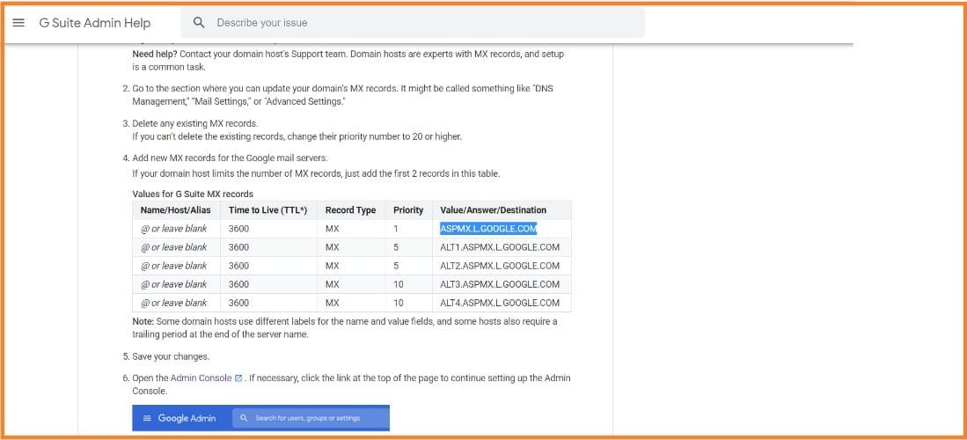Click the Time to Live (TTL*) column header
The image size is (967, 440).
pyautogui.click(x=267, y=210)
